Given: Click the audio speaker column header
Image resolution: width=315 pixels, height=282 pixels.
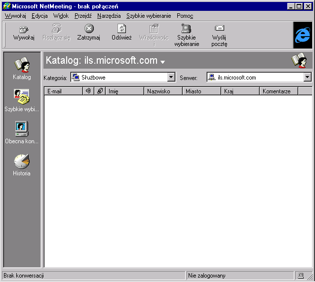Looking at the screenshot, I should pos(88,91).
